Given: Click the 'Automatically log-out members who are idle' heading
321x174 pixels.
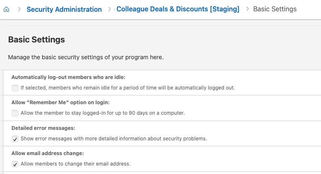Looking at the screenshot, I should click(x=68, y=77).
